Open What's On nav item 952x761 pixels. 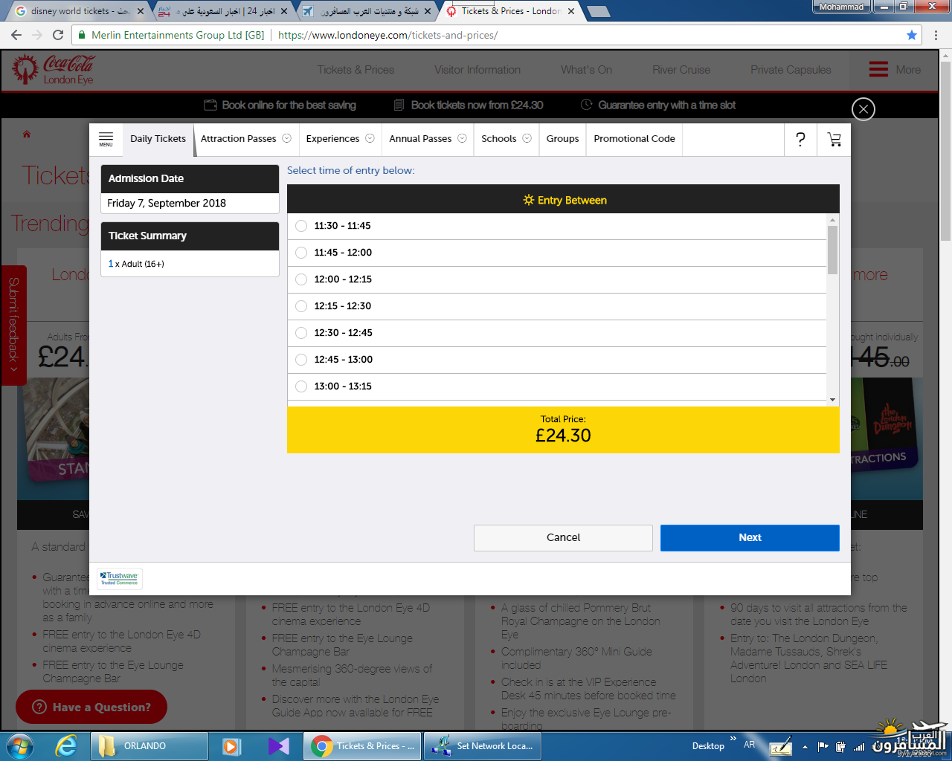(x=586, y=70)
